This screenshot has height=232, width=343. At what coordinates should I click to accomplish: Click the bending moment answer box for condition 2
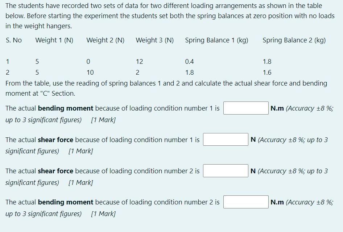click(x=245, y=202)
